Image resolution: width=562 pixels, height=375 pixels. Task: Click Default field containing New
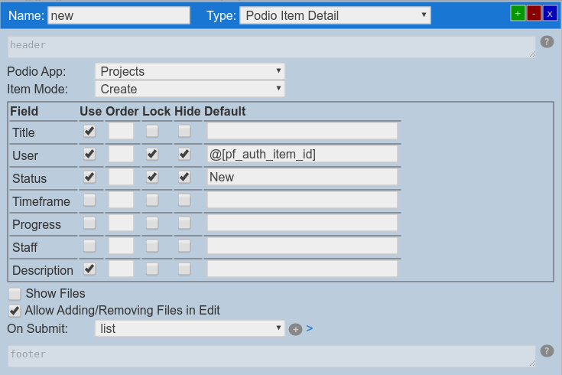click(302, 177)
